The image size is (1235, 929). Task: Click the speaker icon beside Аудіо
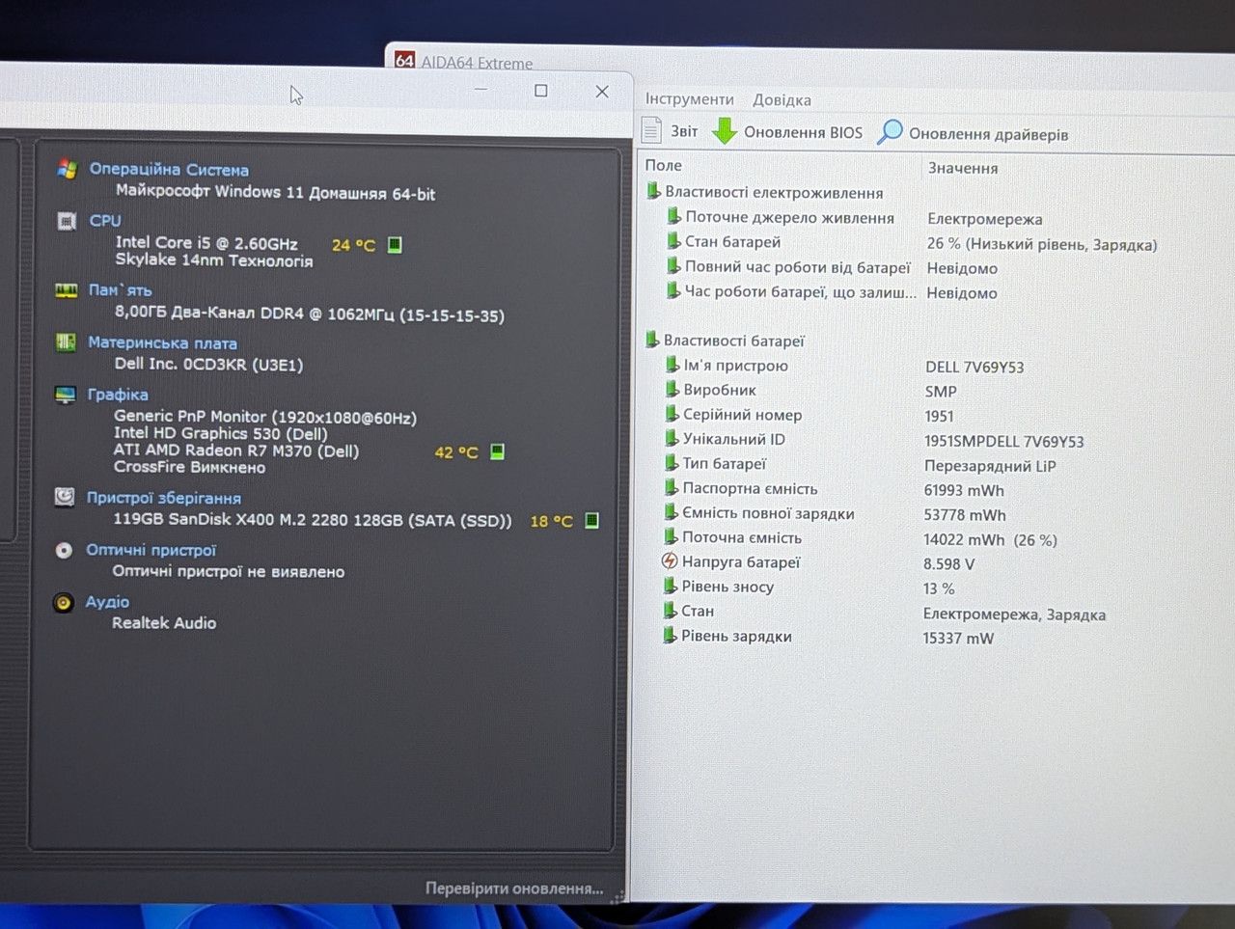[x=64, y=603]
